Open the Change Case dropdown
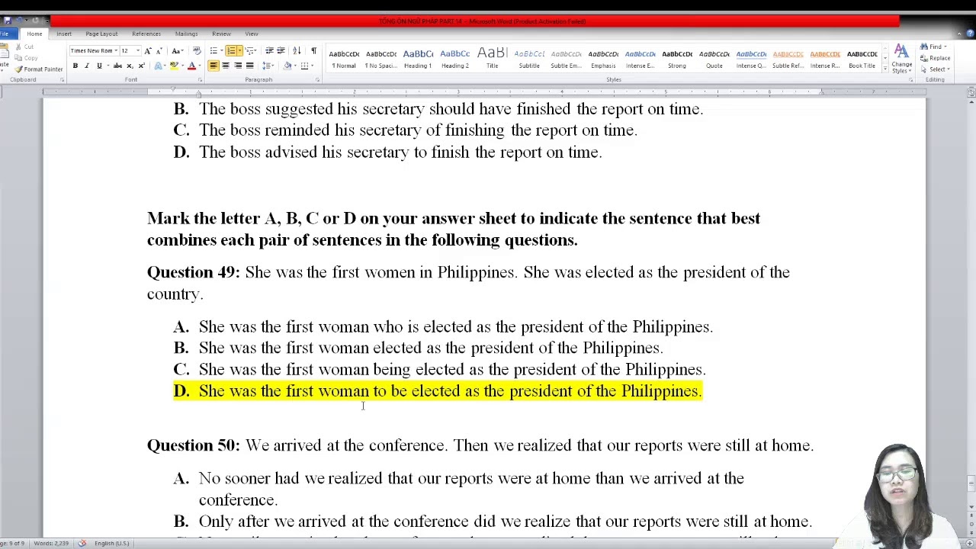Image resolution: width=976 pixels, height=549 pixels. pyautogui.click(x=177, y=51)
